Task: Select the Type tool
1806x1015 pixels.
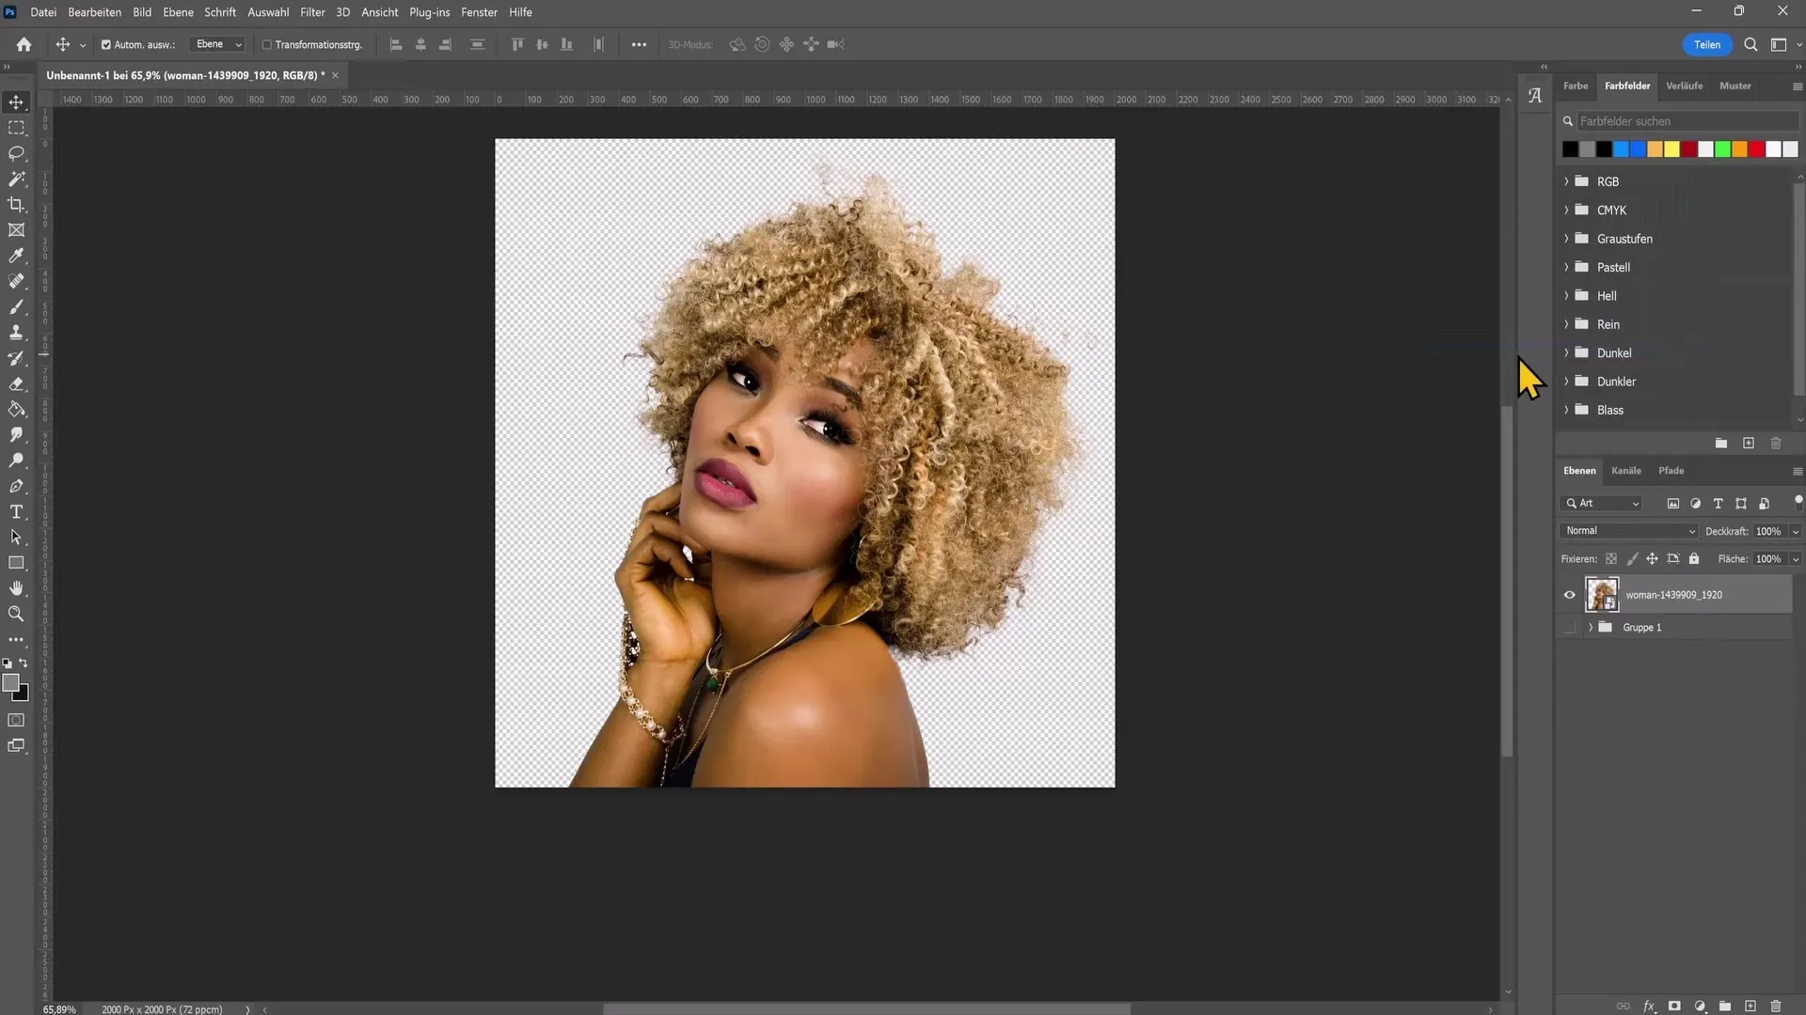Action: tap(17, 513)
